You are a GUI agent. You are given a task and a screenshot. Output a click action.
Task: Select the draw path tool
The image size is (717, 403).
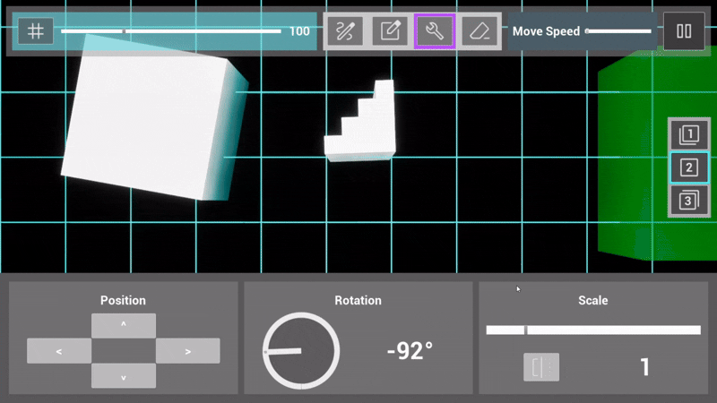tap(344, 31)
